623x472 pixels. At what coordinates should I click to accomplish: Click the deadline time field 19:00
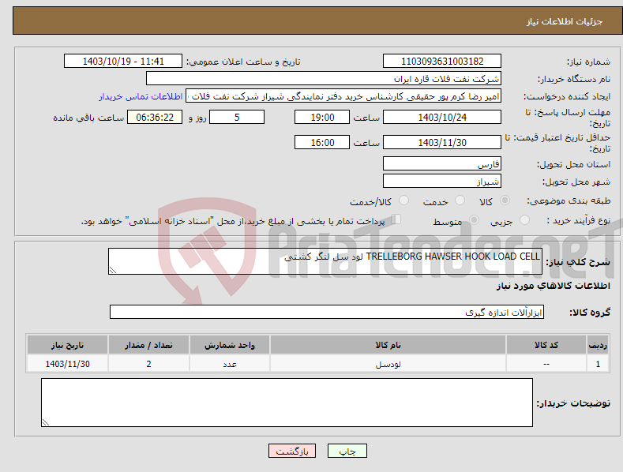[x=322, y=117]
